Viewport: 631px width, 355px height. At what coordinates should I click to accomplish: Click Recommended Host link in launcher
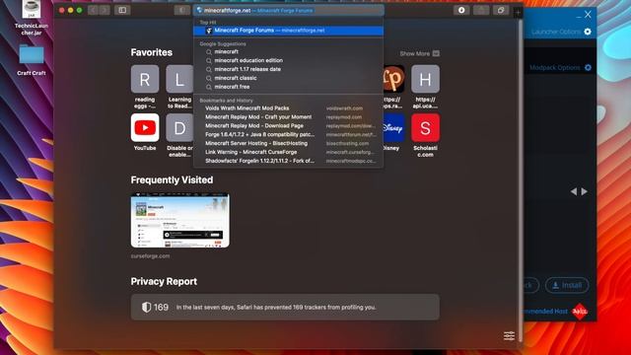(x=545, y=312)
